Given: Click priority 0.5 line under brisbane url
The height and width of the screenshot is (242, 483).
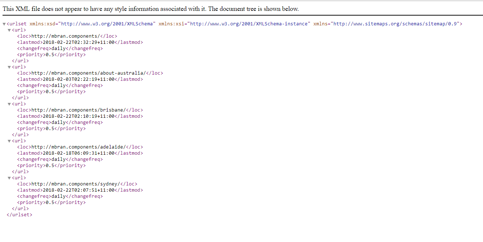Looking at the screenshot, I should [x=51, y=128].
